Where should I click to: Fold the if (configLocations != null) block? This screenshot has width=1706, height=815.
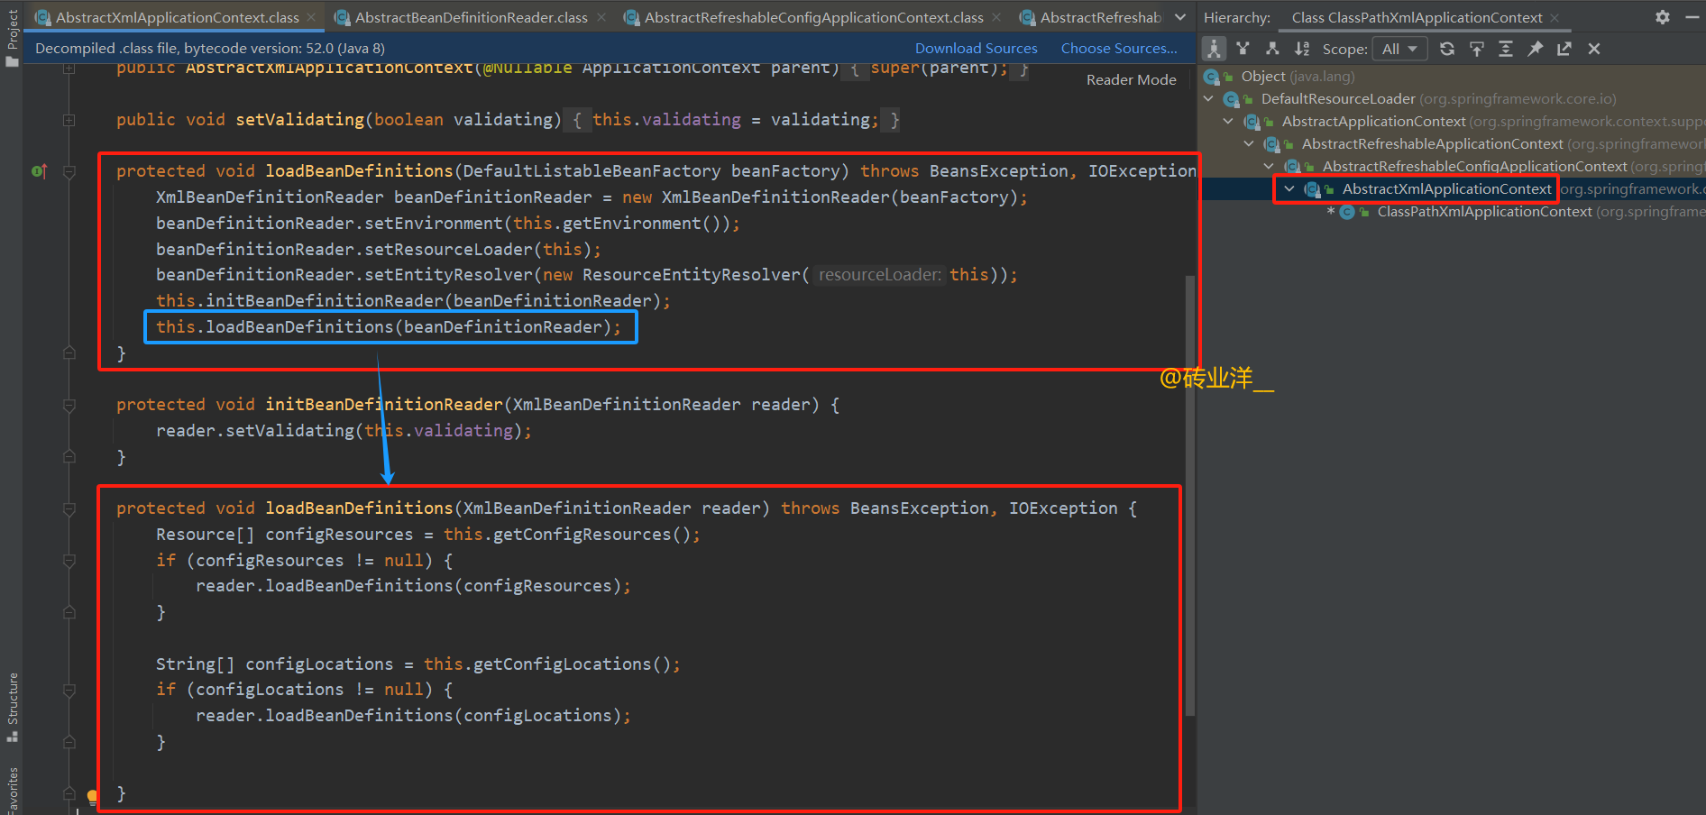point(69,690)
